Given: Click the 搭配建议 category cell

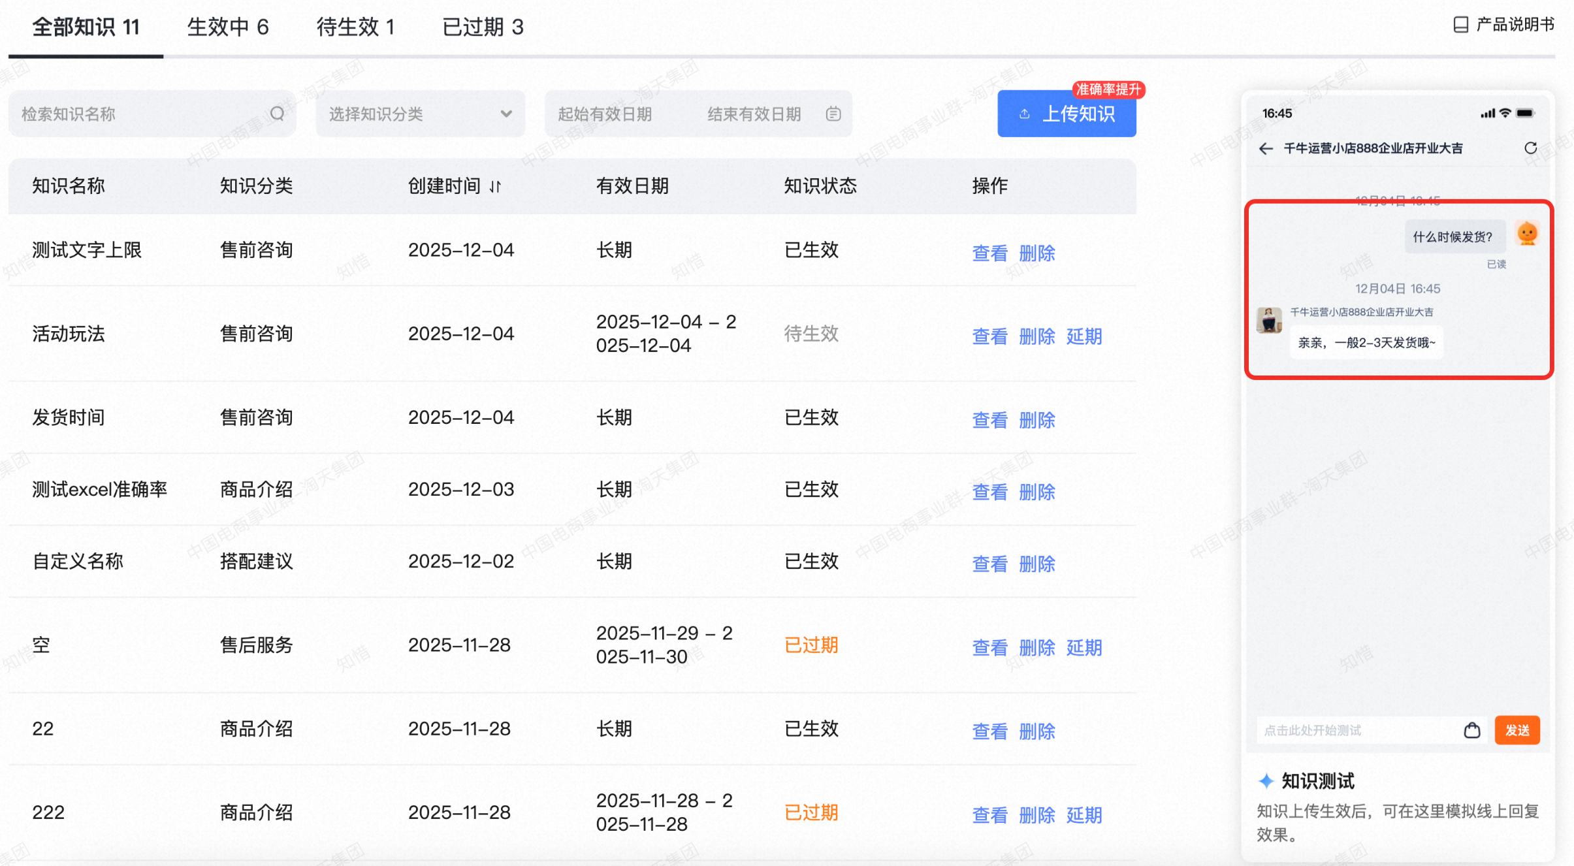Looking at the screenshot, I should pyautogui.click(x=256, y=561).
